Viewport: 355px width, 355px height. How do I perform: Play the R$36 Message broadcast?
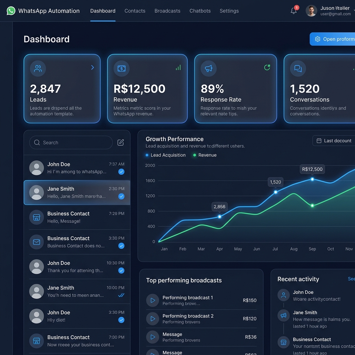[x=153, y=337]
